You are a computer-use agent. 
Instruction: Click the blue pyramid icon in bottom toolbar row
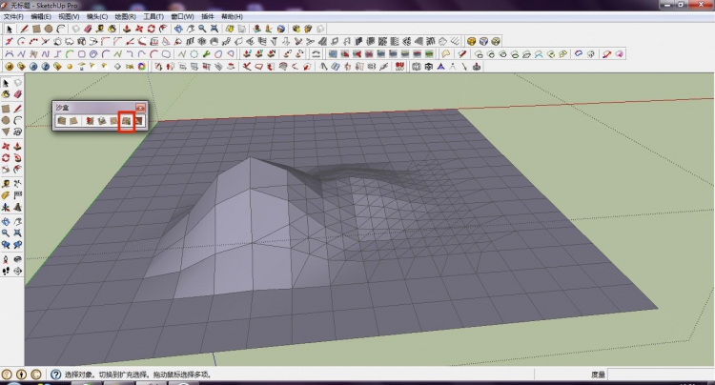440,67
